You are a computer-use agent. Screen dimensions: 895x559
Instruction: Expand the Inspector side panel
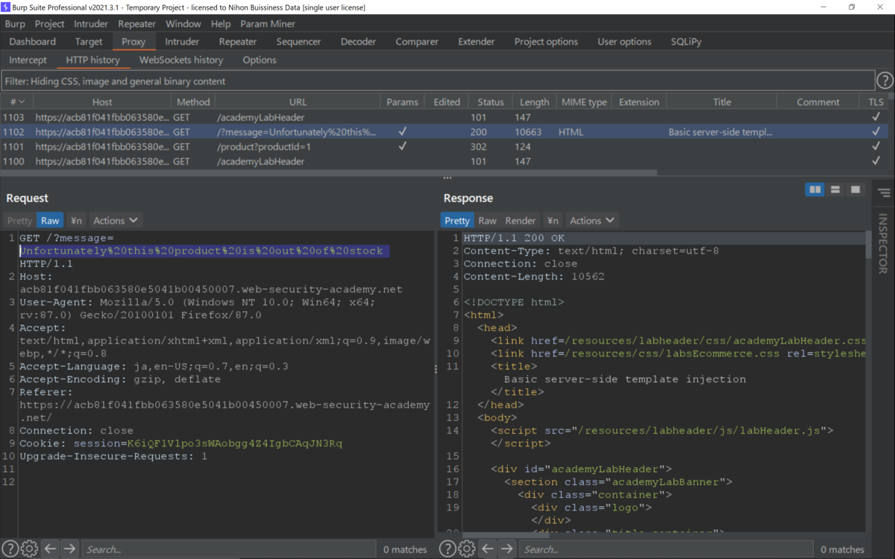click(884, 244)
